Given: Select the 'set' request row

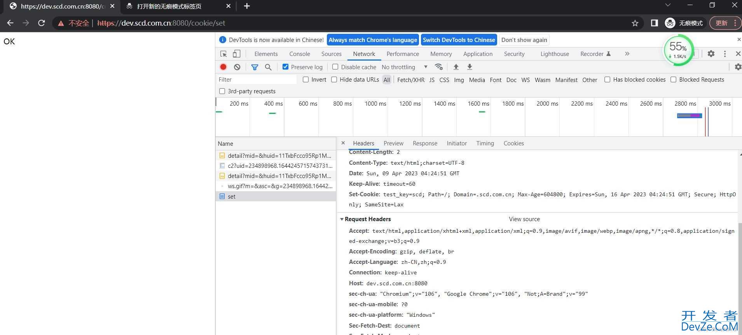Looking at the screenshot, I should pyautogui.click(x=276, y=196).
